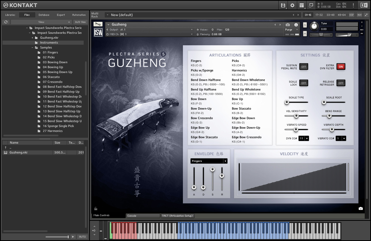Expand the Guzheng.nkr tree item
The image size is (371, 241).
coord(33,38)
